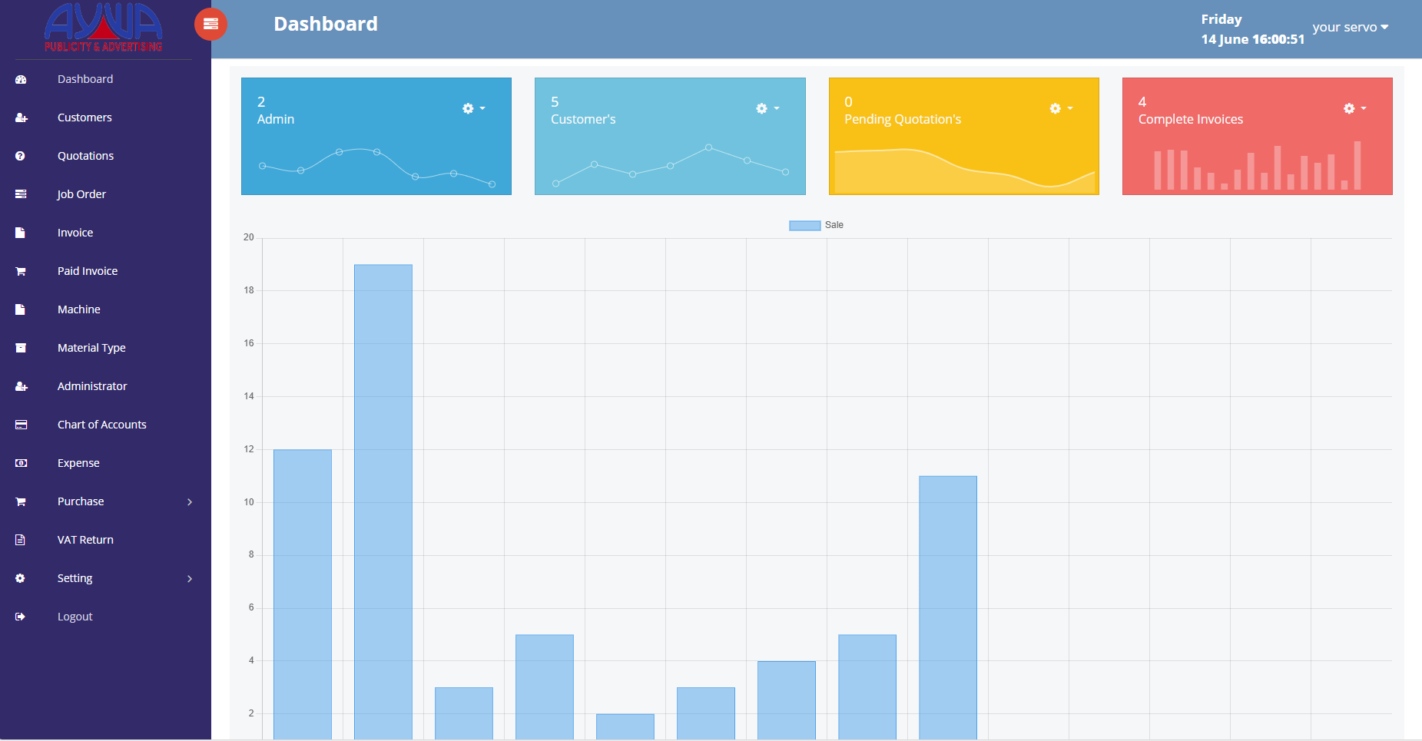Open the Complete Invoices gear dropdown

[x=1354, y=108]
